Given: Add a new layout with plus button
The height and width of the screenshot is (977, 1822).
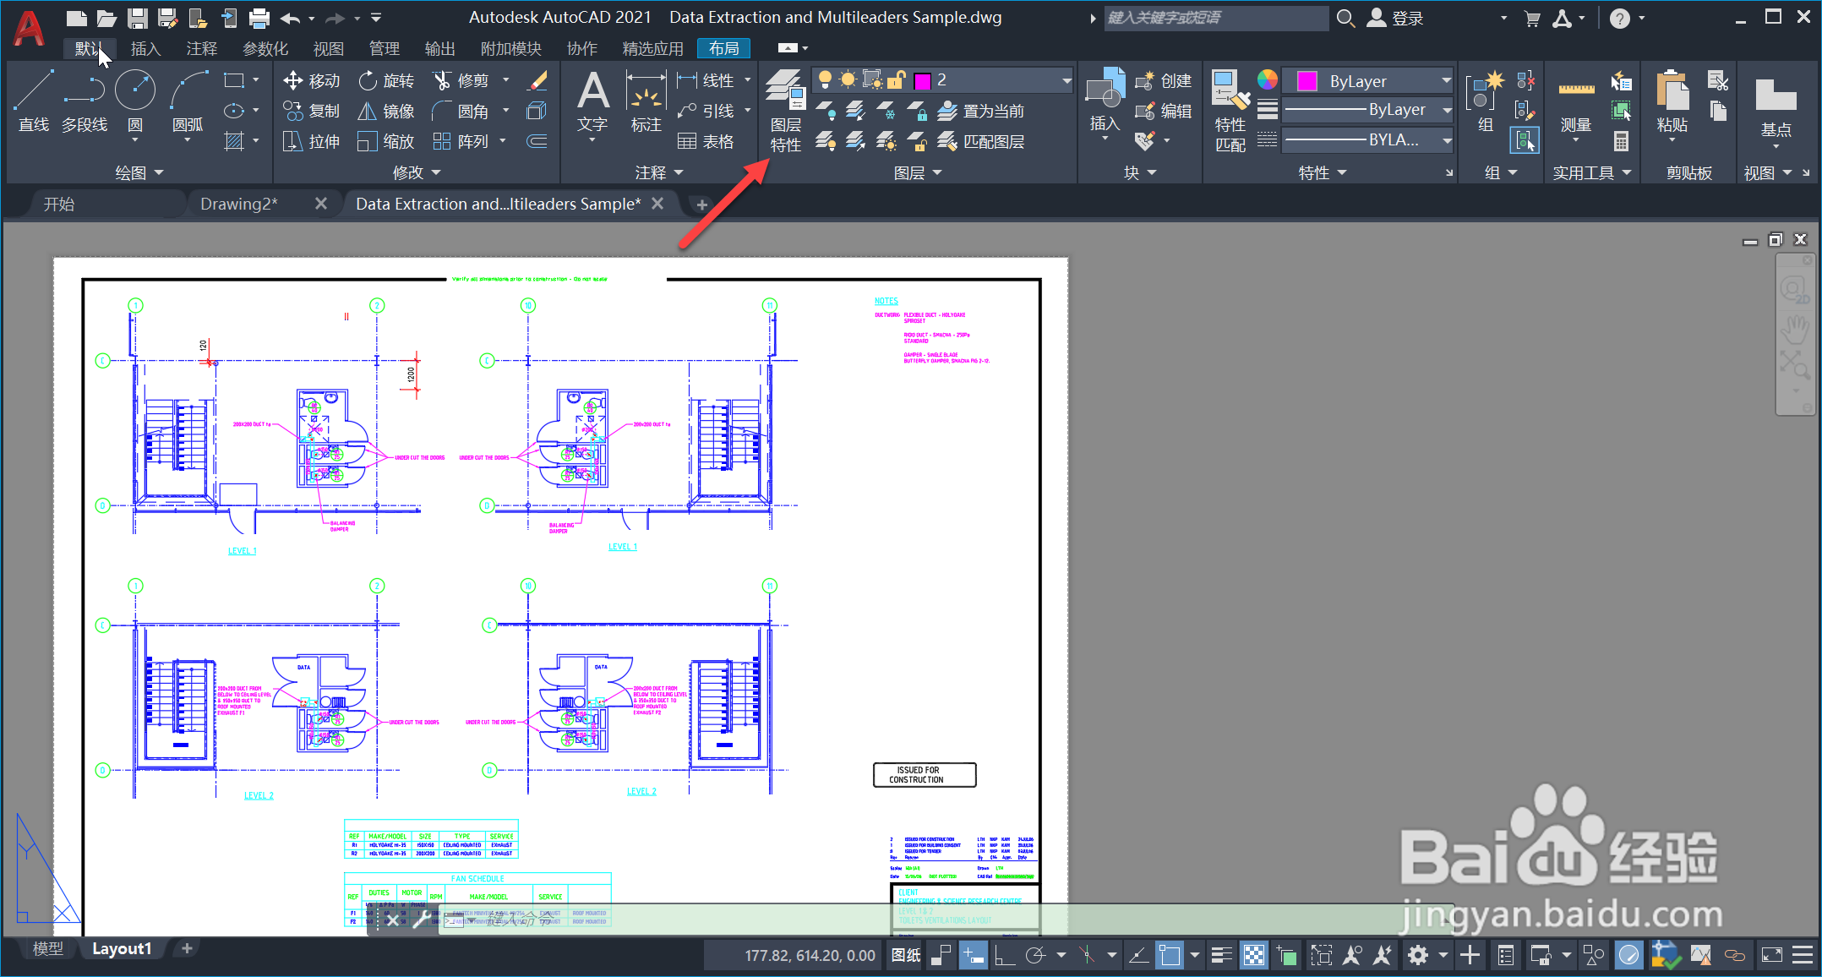Looking at the screenshot, I should (x=187, y=948).
